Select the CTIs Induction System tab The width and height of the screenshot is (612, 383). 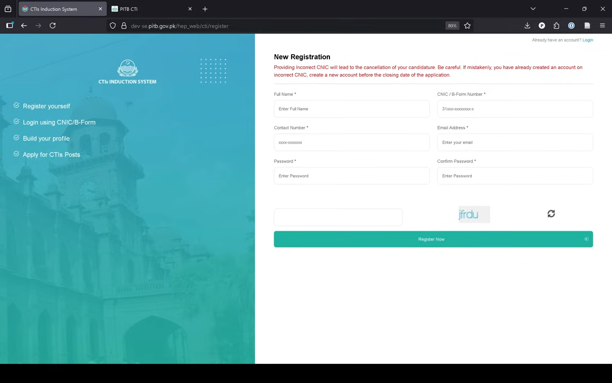point(58,9)
